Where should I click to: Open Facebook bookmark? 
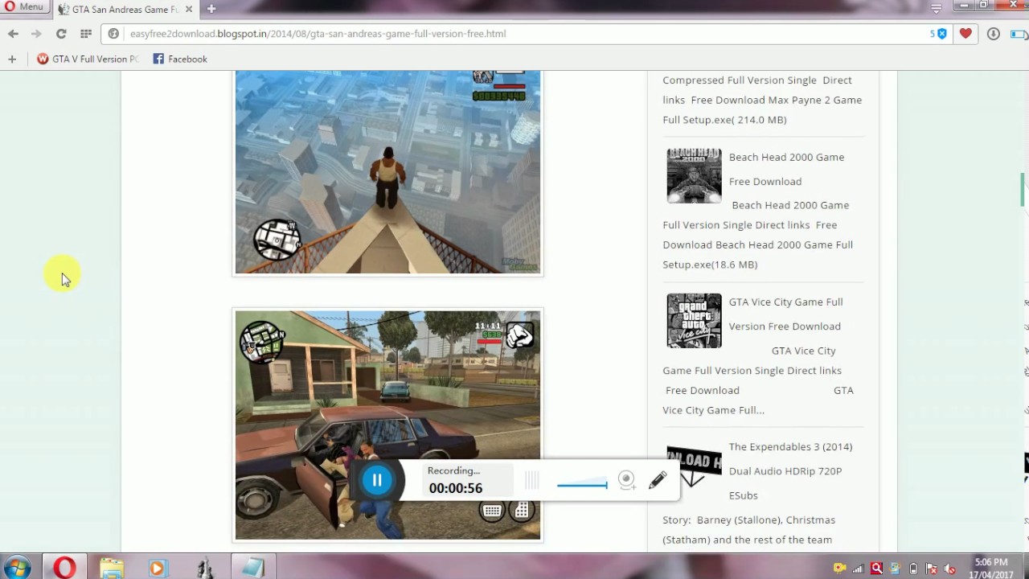180,59
